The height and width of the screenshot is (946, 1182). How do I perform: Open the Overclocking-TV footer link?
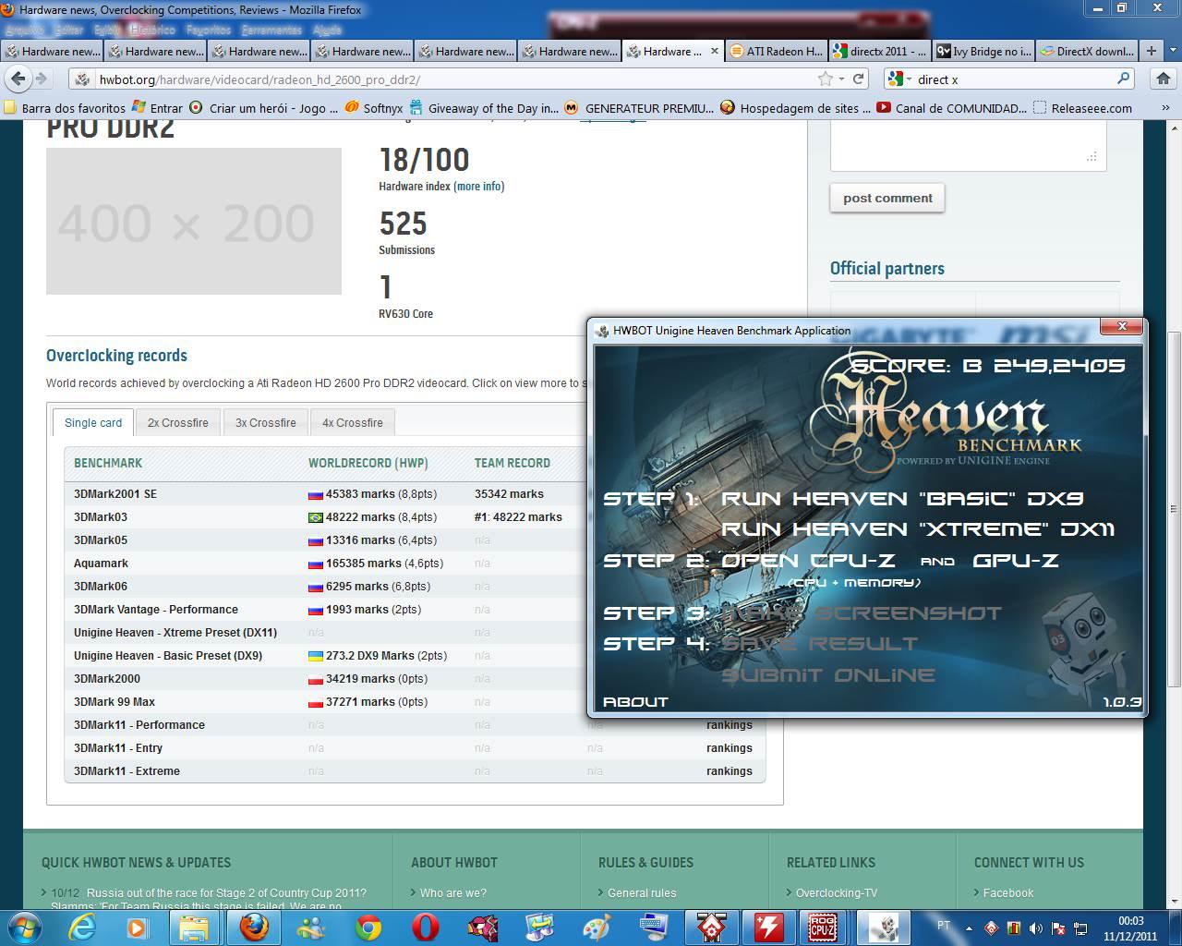pos(837,893)
